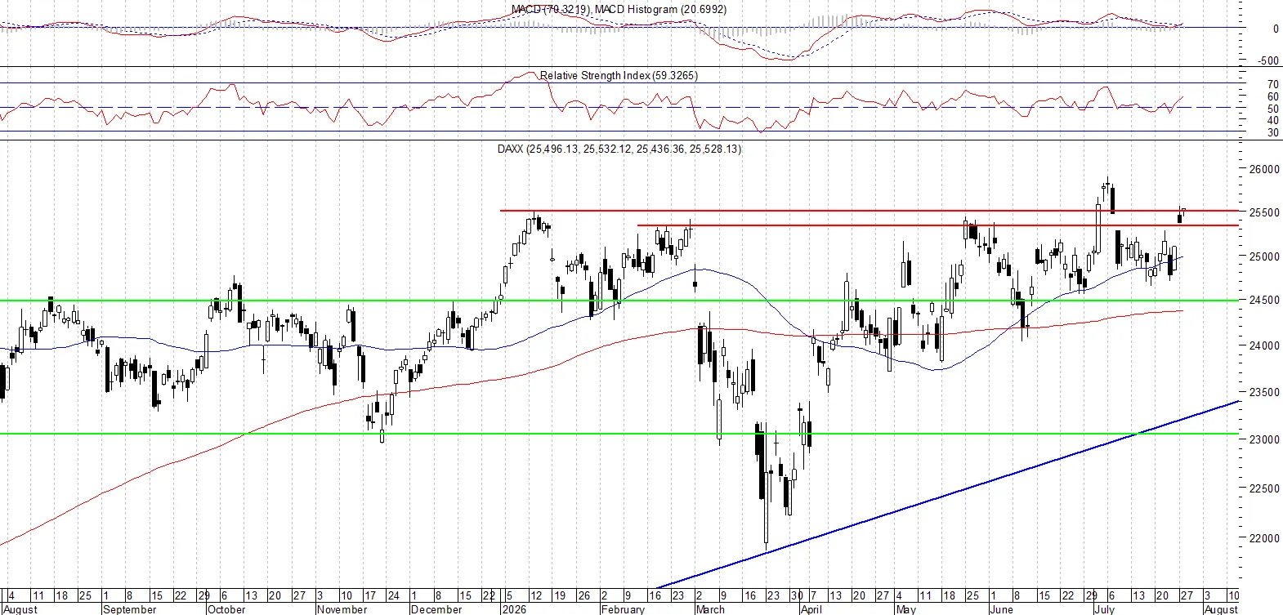Click the 26000 price axis label

point(1264,170)
